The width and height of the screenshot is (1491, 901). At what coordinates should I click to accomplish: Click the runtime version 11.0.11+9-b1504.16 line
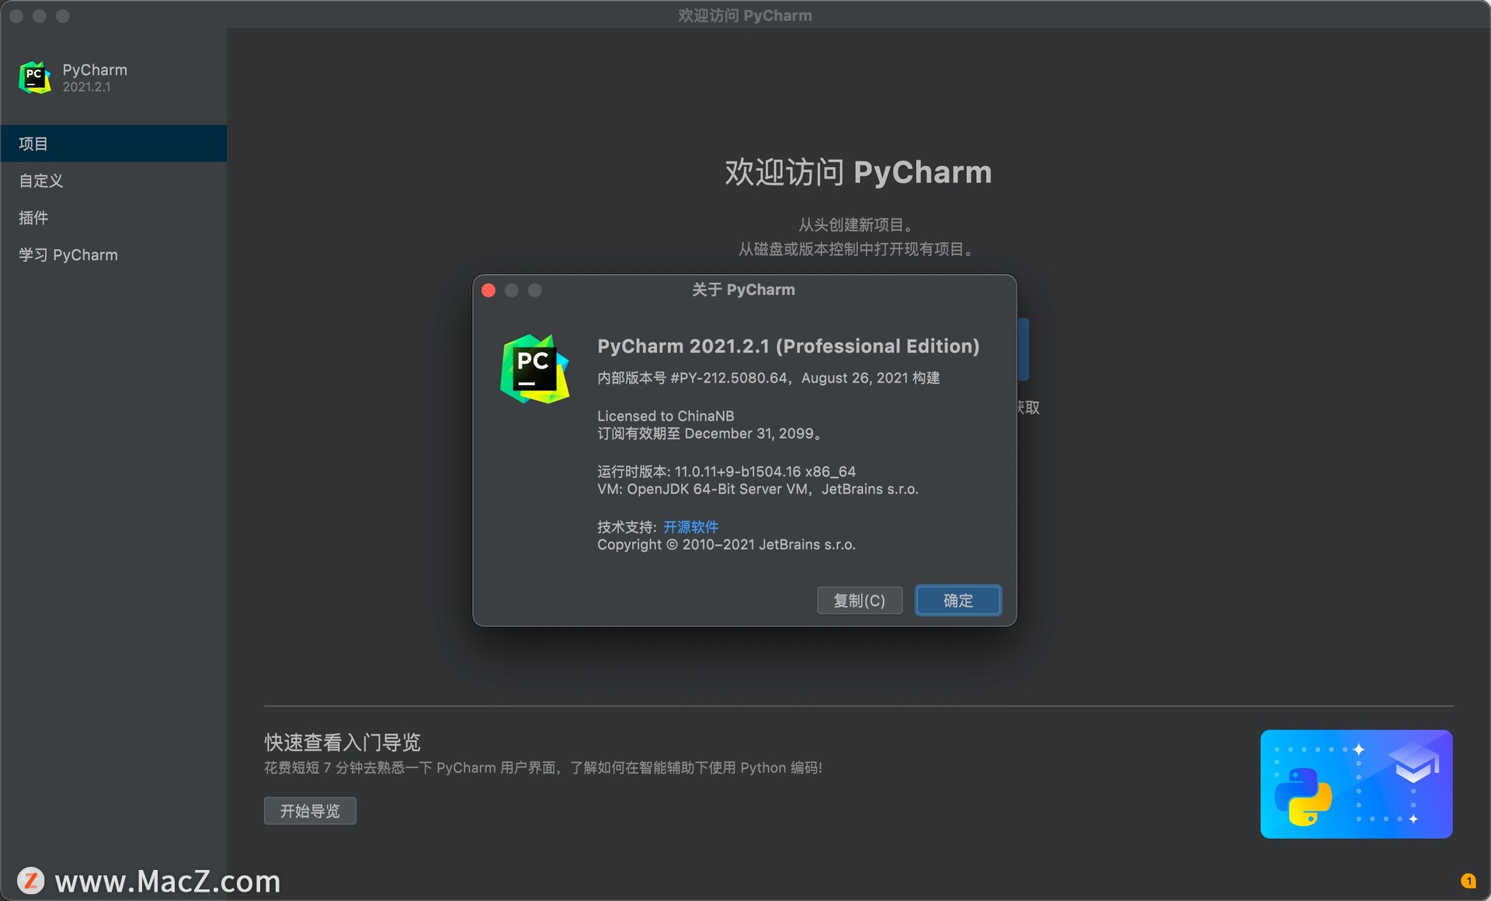pyautogui.click(x=726, y=472)
